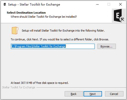Click the highlighted C:\Program Files path text

tap(39, 46)
